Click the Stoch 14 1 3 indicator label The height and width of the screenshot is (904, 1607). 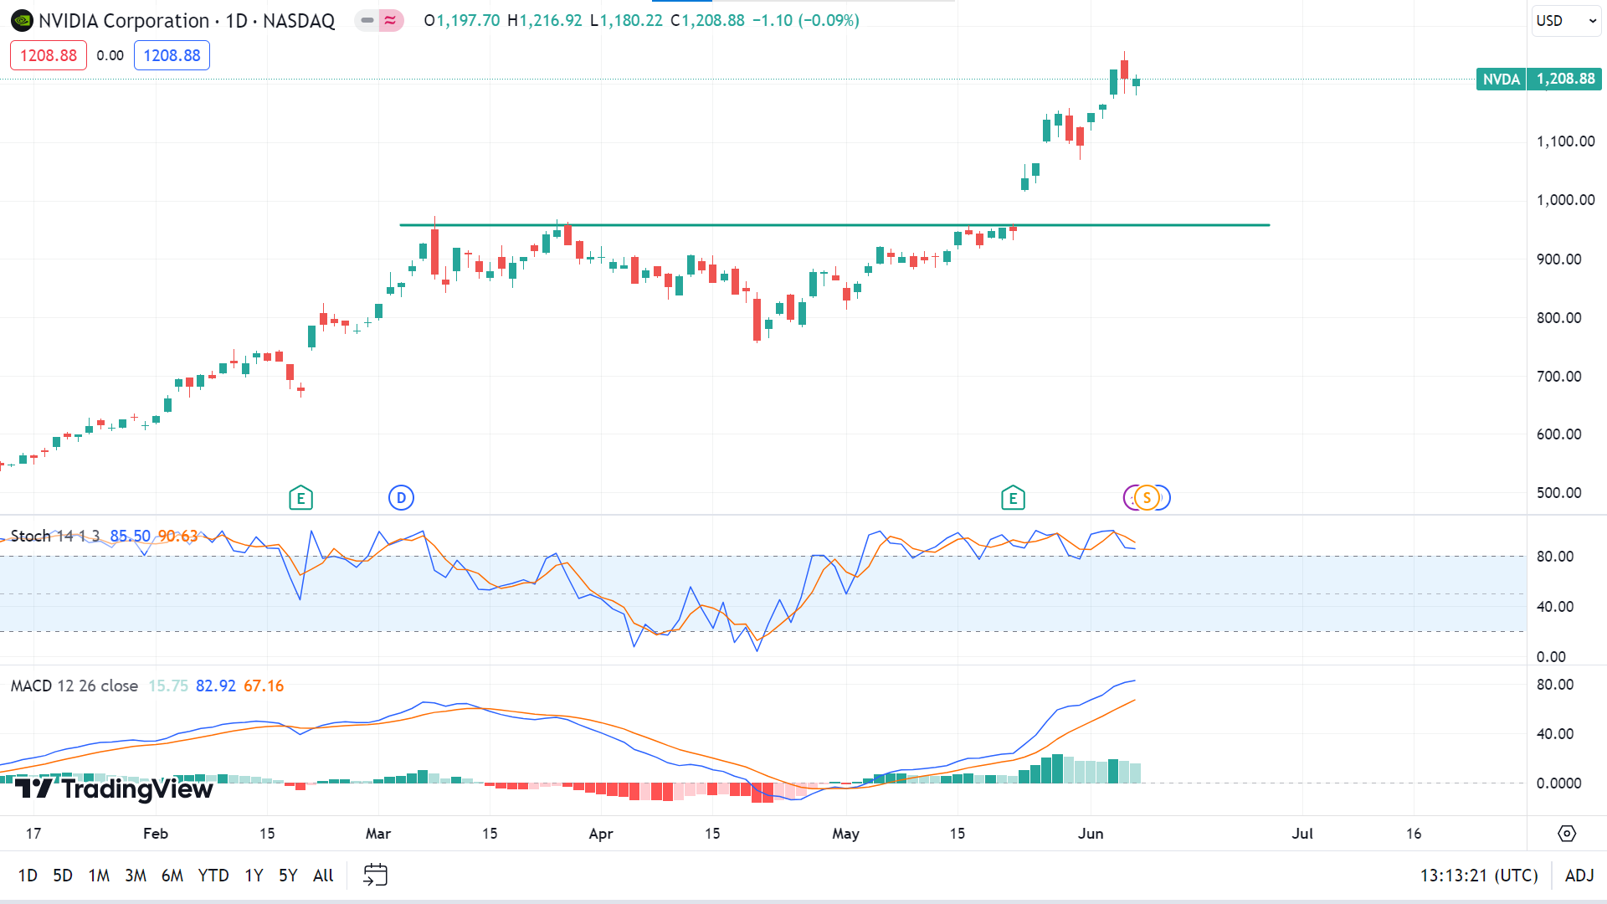coord(55,536)
